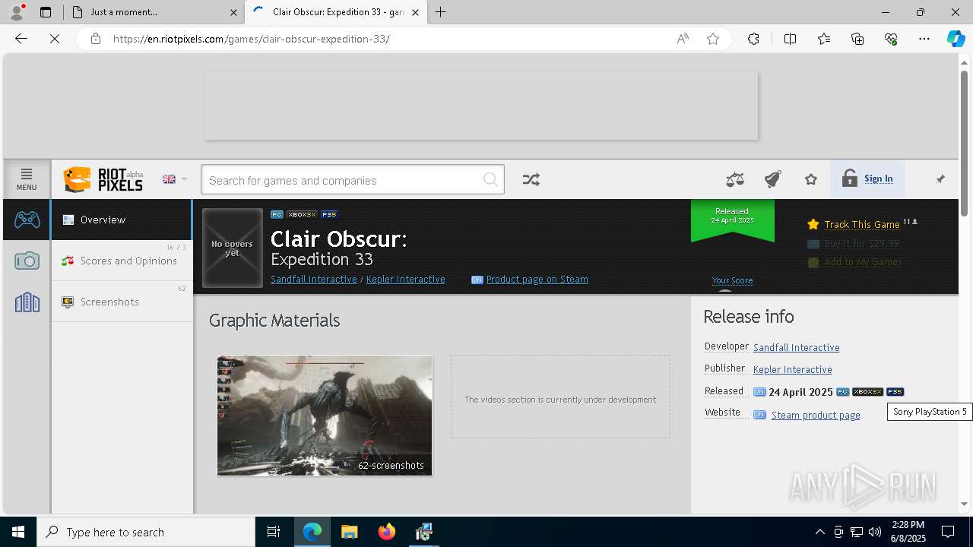Click Buy it for $29.99

tap(861, 243)
